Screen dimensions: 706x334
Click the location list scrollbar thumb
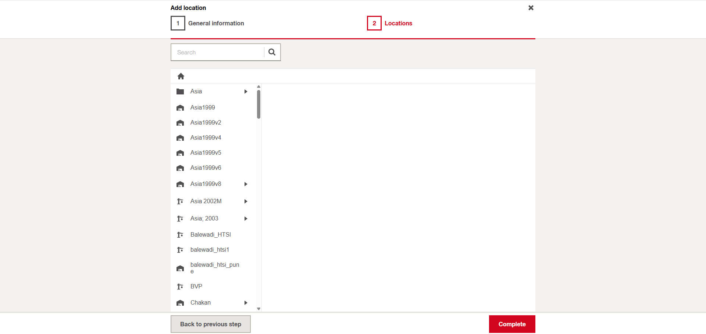(x=258, y=104)
